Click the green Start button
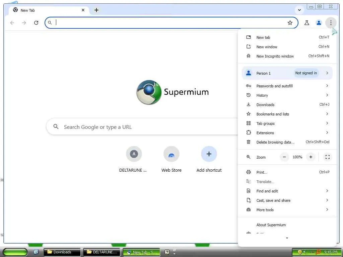 click(15, 252)
